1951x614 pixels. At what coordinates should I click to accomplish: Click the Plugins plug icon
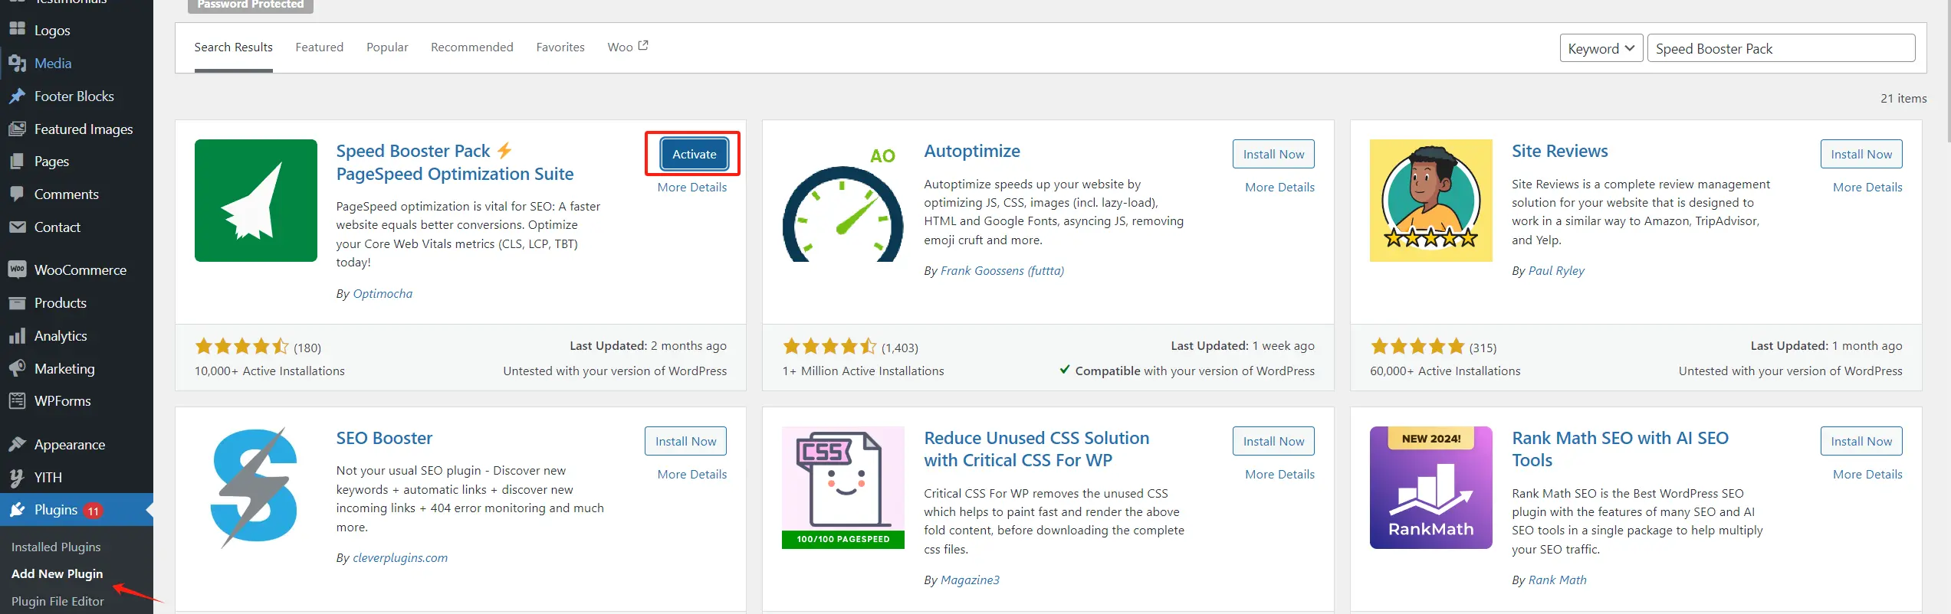[17, 509]
